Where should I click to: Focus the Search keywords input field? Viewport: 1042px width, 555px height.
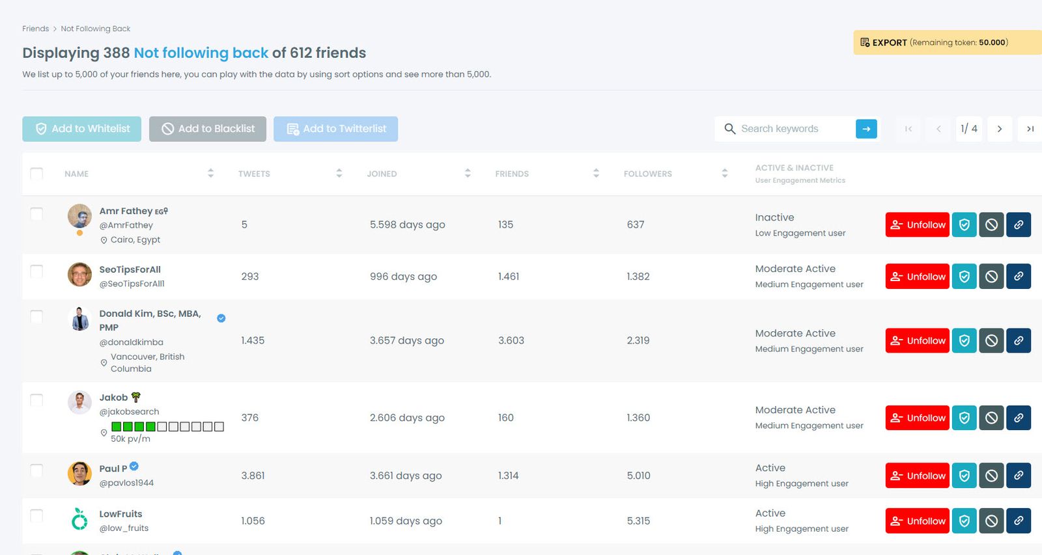tap(795, 129)
